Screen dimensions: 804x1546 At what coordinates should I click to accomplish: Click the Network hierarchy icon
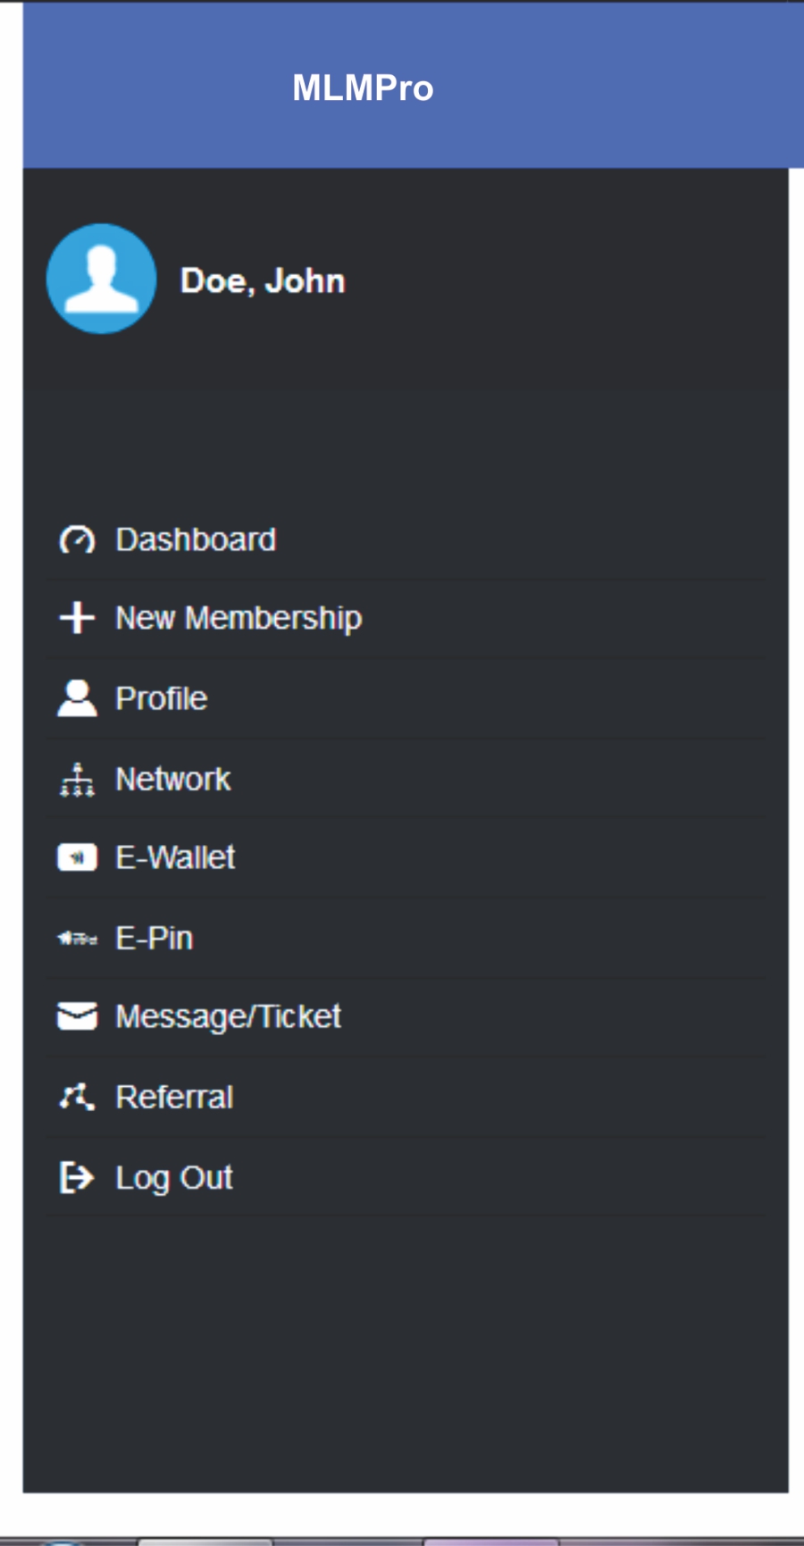(77, 780)
